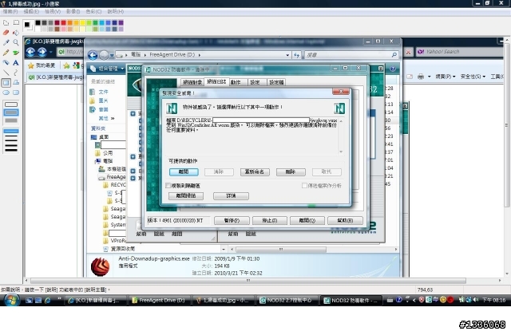Choose the Airbrush tool
The width and height of the screenshot is (511, 331).
click(6, 62)
